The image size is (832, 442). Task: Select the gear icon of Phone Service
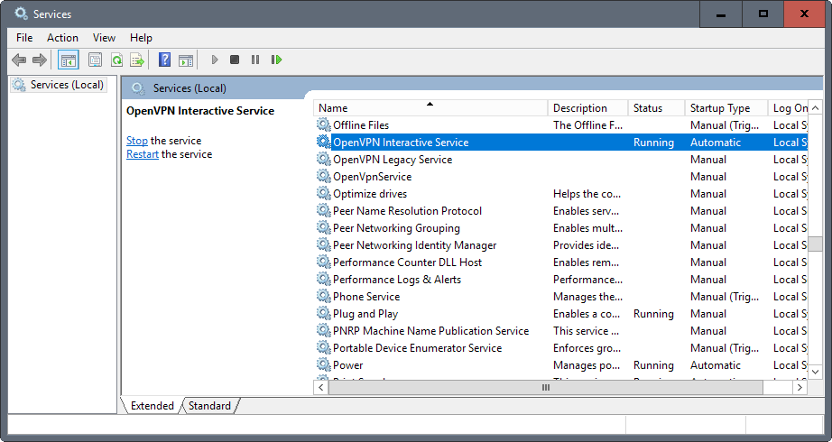(x=324, y=296)
